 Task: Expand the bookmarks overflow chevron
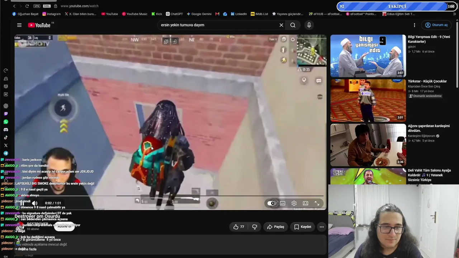pyautogui.click(x=455, y=14)
